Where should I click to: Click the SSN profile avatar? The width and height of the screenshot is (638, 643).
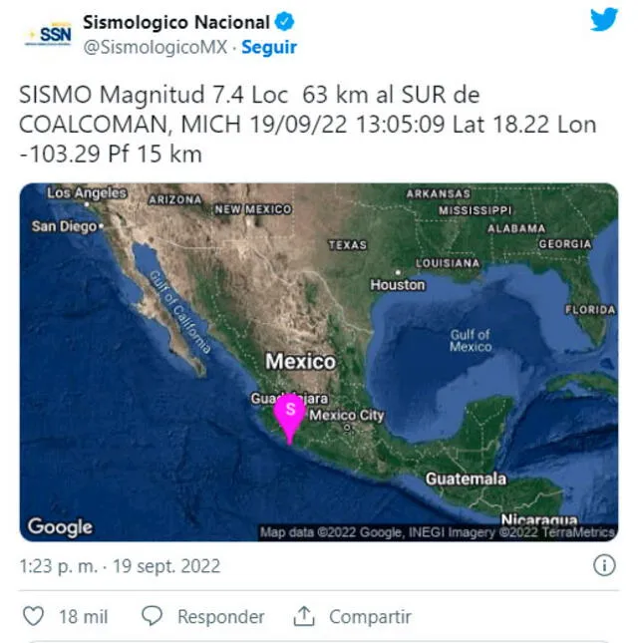pos(47,34)
